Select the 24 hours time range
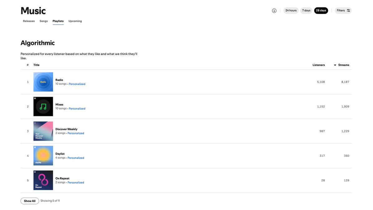Image resolution: width=373 pixels, height=210 pixels. (x=291, y=11)
